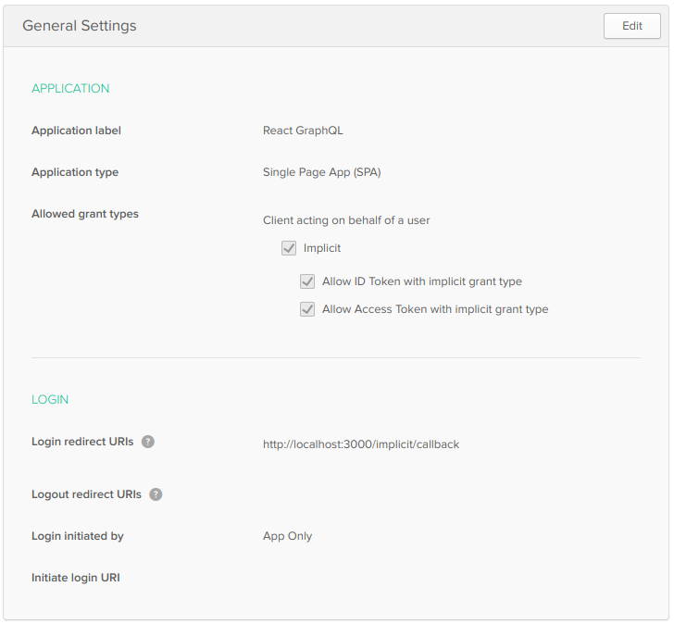Click the Login initiated by field name
The height and width of the screenshot is (624, 674).
point(78,536)
